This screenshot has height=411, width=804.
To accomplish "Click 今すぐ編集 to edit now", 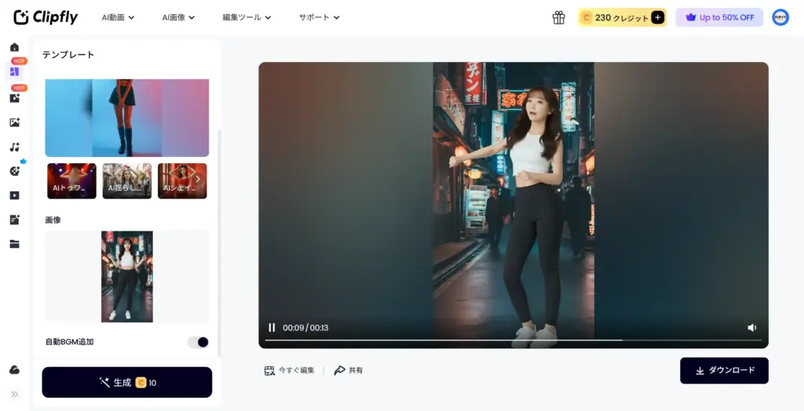I will 289,370.
